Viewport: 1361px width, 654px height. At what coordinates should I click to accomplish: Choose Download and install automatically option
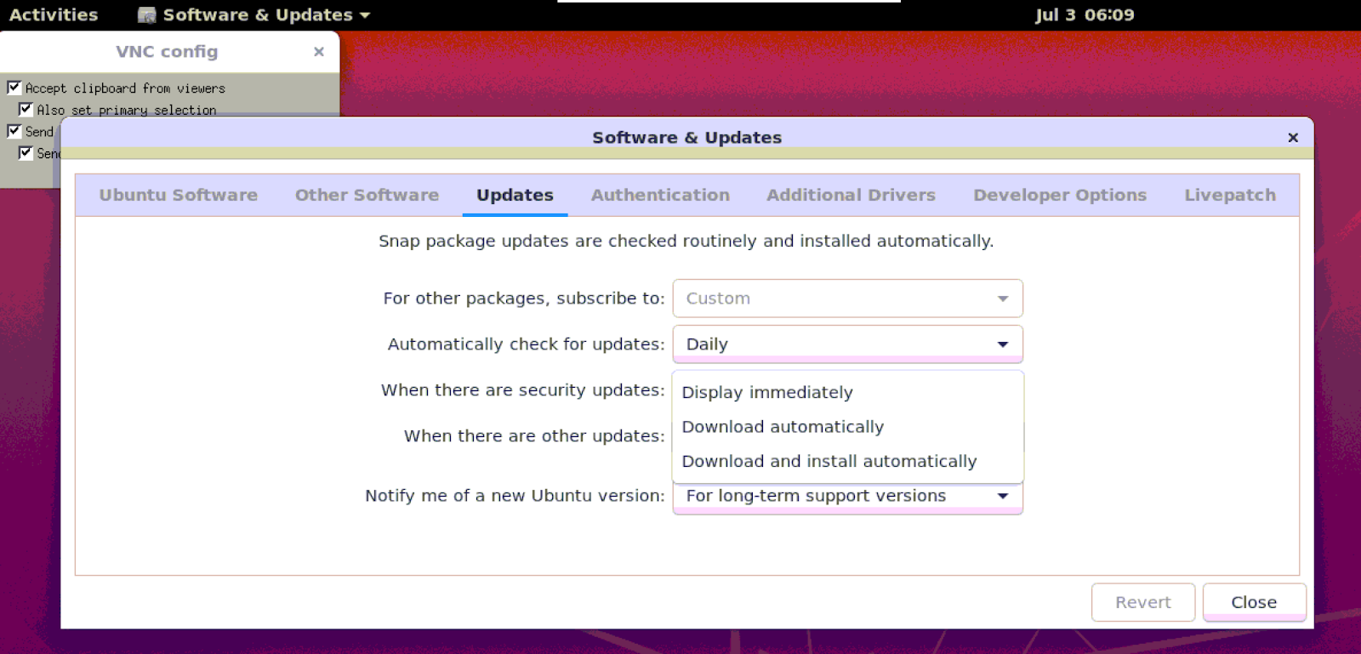(847, 461)
